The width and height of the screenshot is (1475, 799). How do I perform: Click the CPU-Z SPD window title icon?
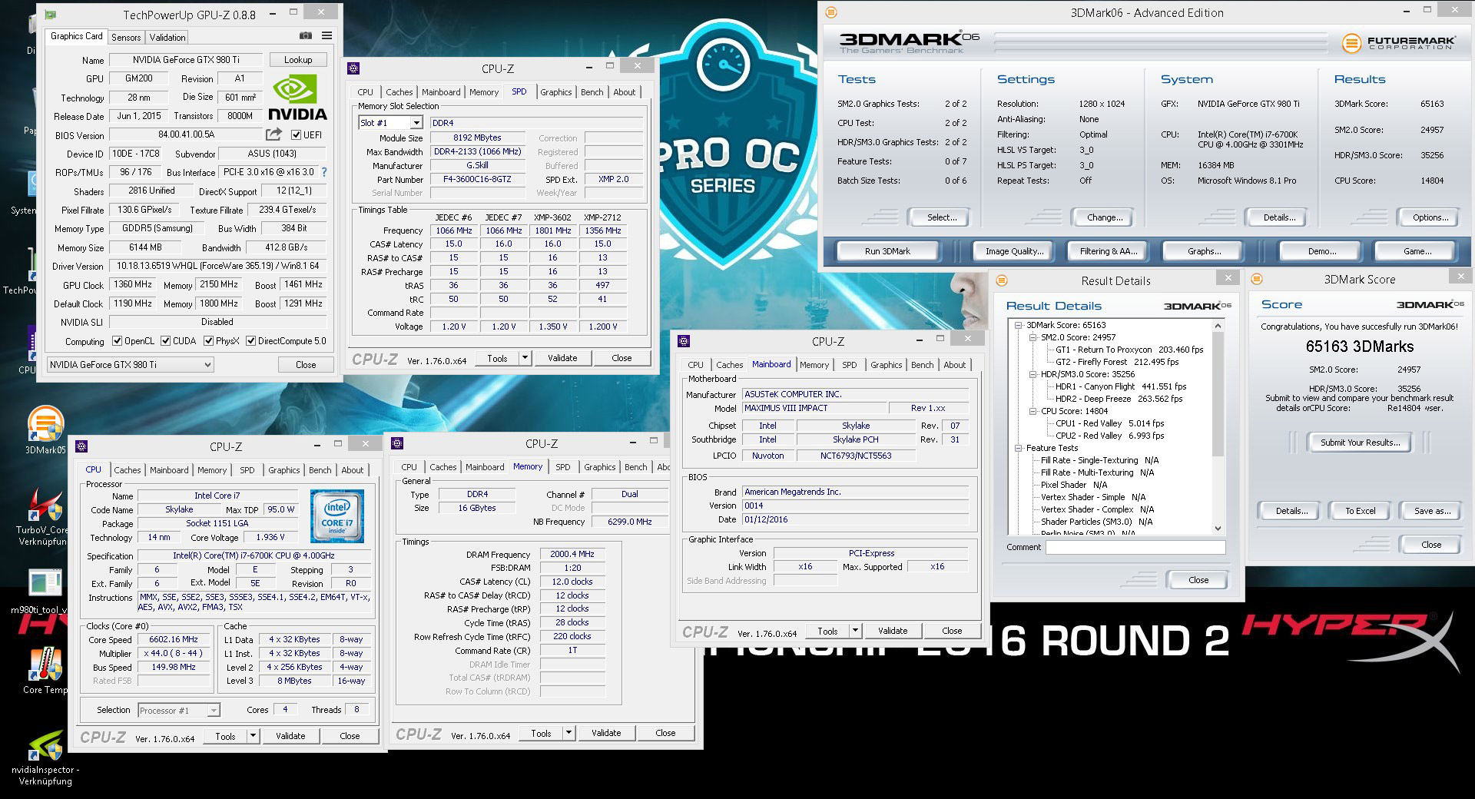coord(353,68)
